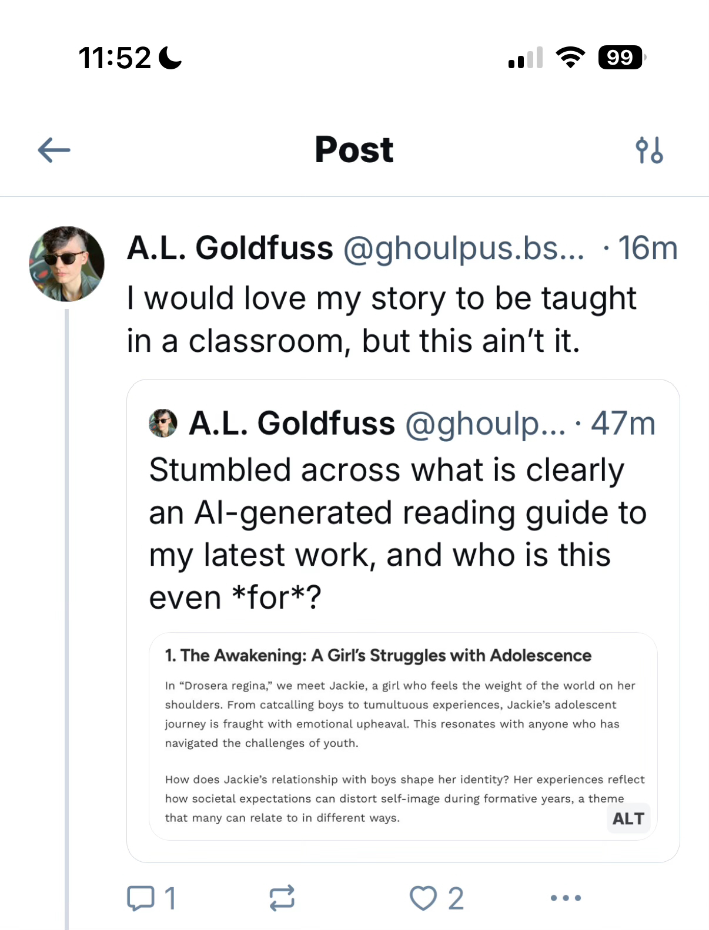The height and width of the screenshot is (930, 709).
Task: Show image ALT text badge
Action: point(628,818)
